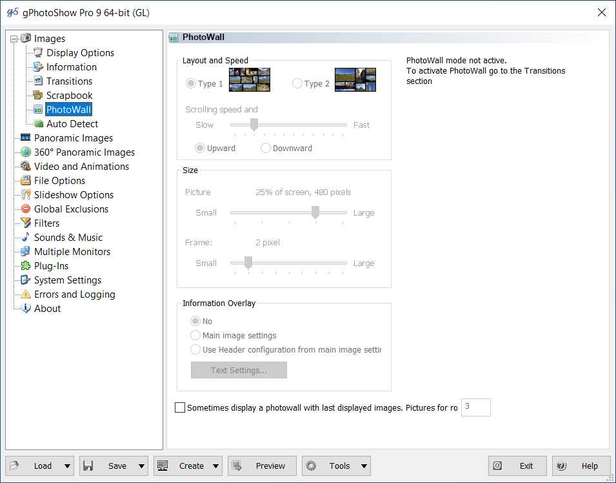This screenshot has width=616, height=483.
Task: Select Type 1 layout radio button
Action: [x=190, y=83]
